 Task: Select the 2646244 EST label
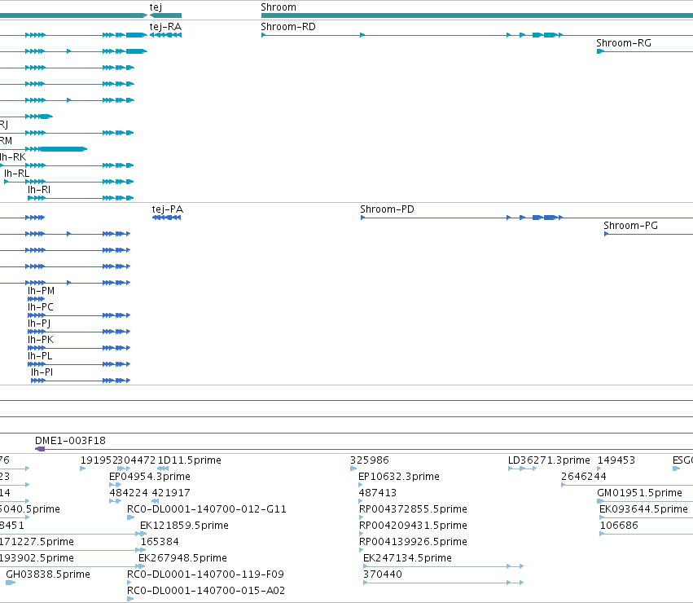[x=584, y=477]
